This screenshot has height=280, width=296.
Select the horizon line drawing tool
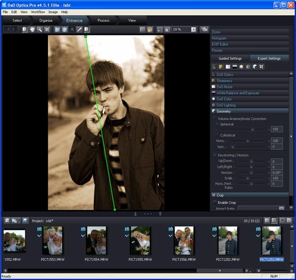[x=79, y=30]
